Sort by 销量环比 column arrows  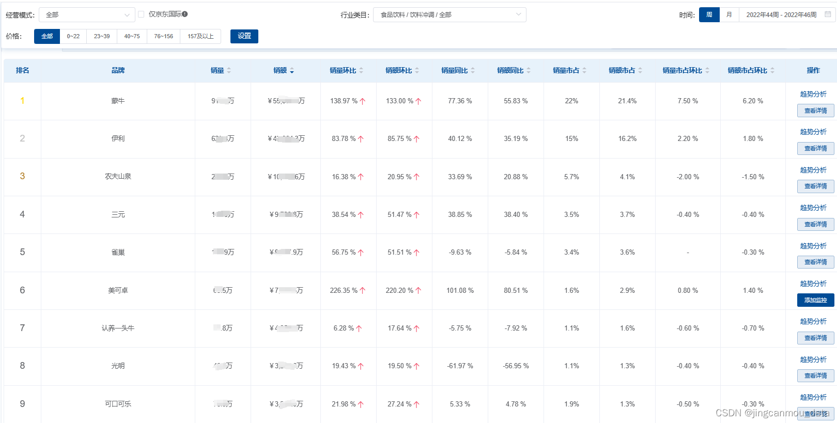361,70
